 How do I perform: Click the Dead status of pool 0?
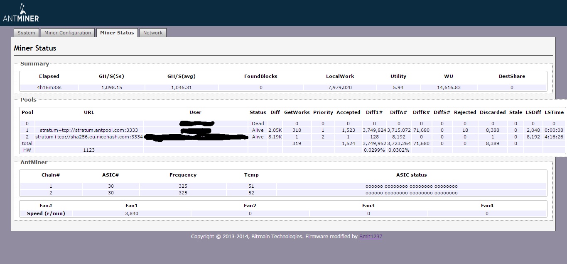pos(258,124)
